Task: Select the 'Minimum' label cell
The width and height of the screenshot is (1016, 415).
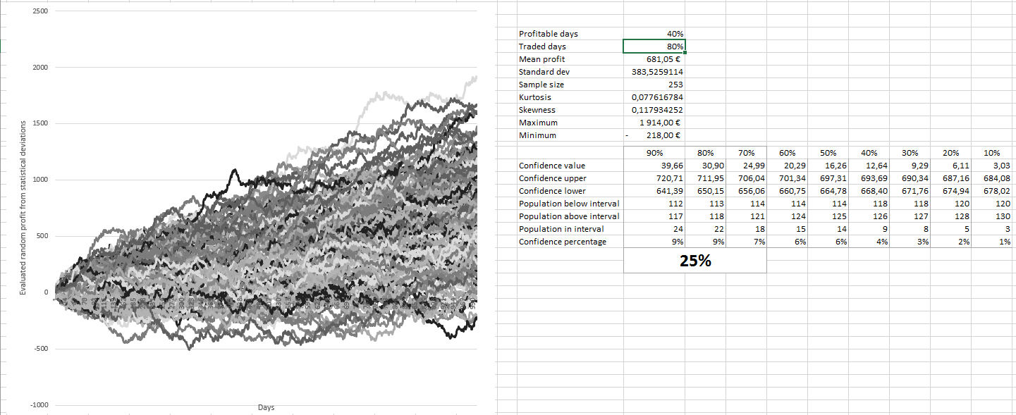Action: pyautogui.click(x=570, y=135)
